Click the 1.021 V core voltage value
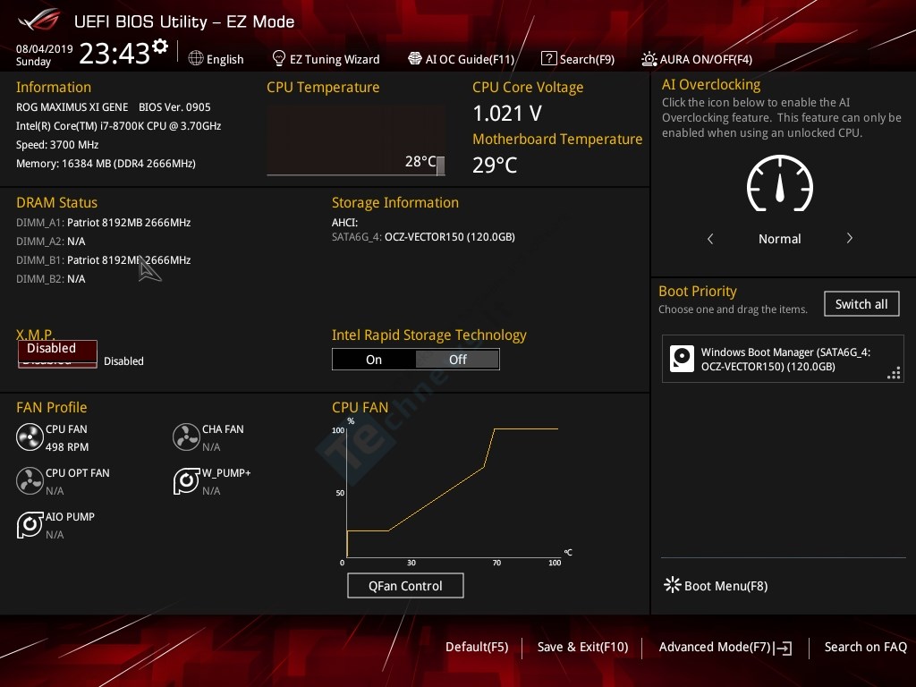Screen dimensions: 916x687 (x=507, y=114)
